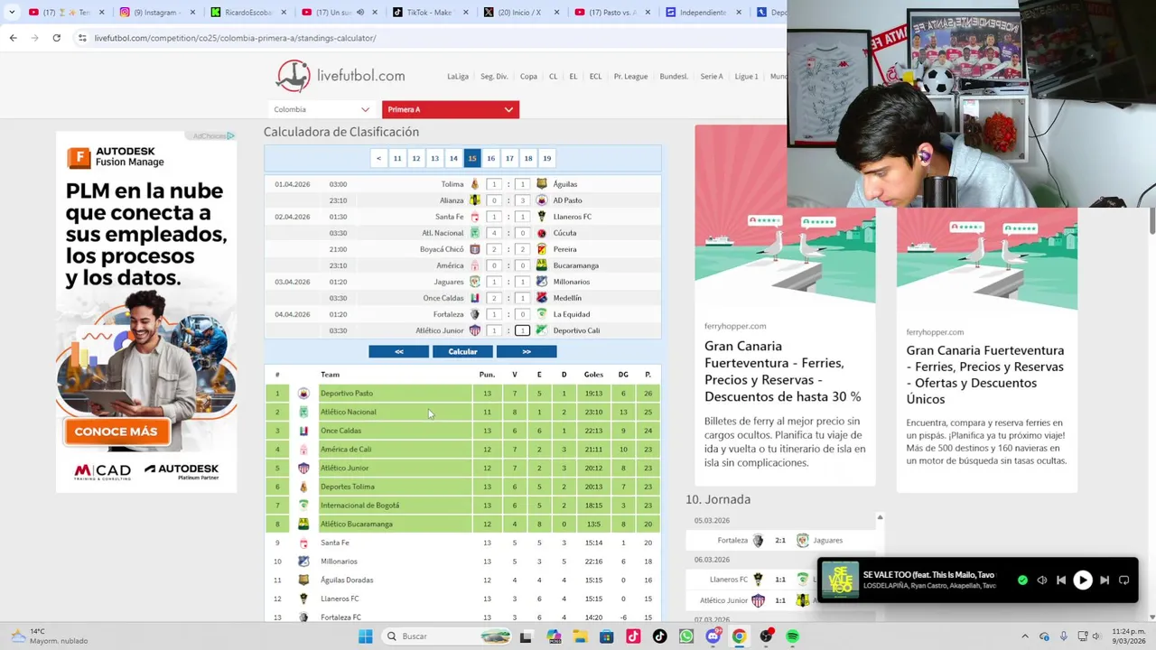Select Santa Fe row in standings

[x=462, y=543]
